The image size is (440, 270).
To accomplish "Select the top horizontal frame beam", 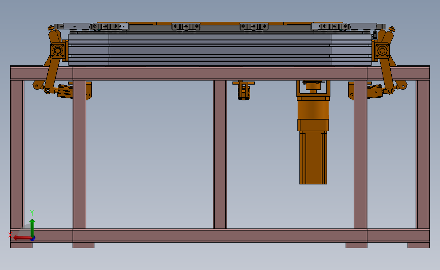I will coord(220,73).
